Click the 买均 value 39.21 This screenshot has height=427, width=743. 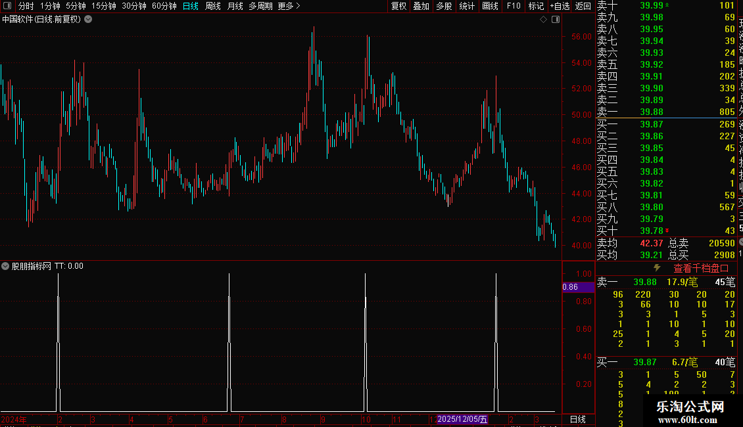pos(652,255)
